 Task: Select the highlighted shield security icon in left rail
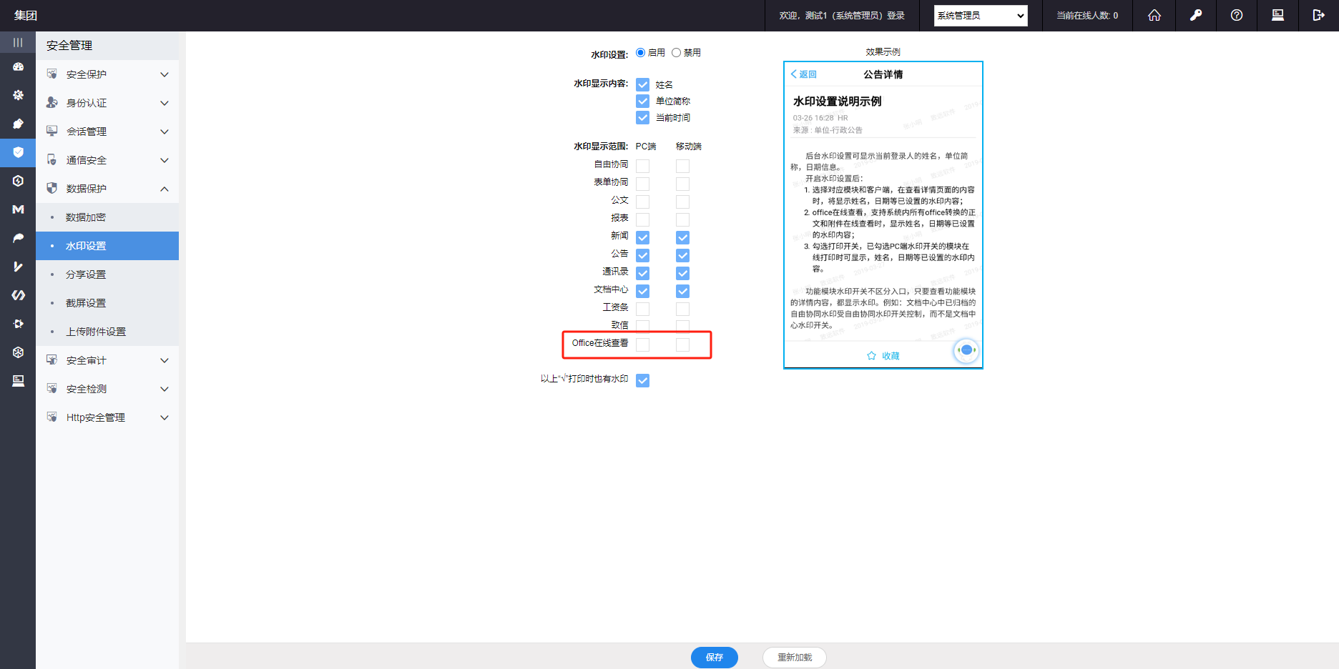coord(18,152)
